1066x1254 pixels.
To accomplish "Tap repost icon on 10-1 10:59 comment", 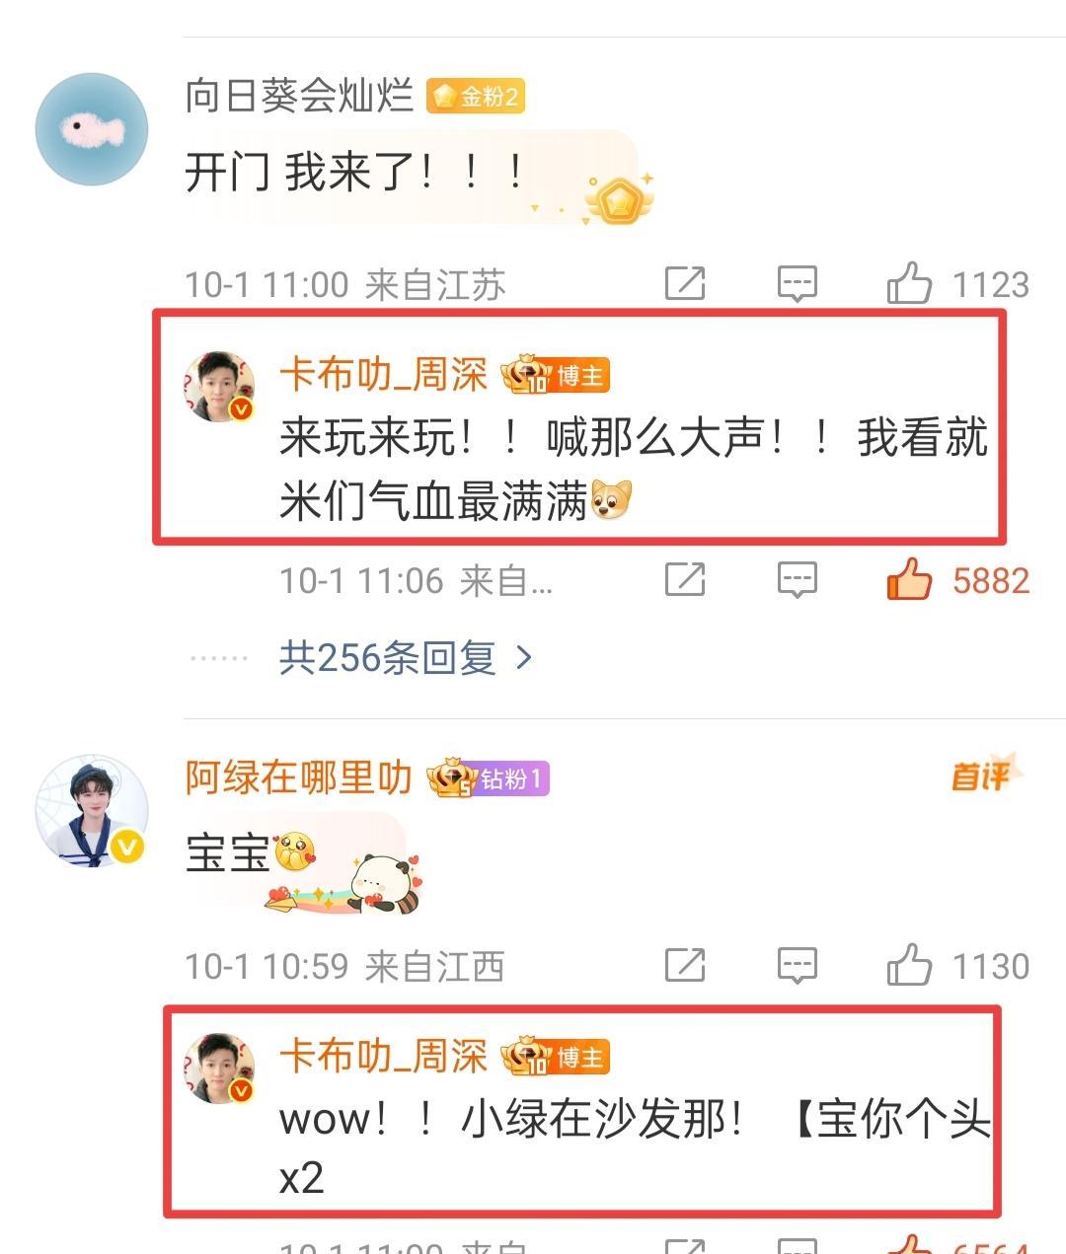I will click(685, 966).
